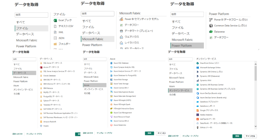Select highlighted ファイル category in top-left dialog
This screenshot has height=140, width=269.
[31, 28]
